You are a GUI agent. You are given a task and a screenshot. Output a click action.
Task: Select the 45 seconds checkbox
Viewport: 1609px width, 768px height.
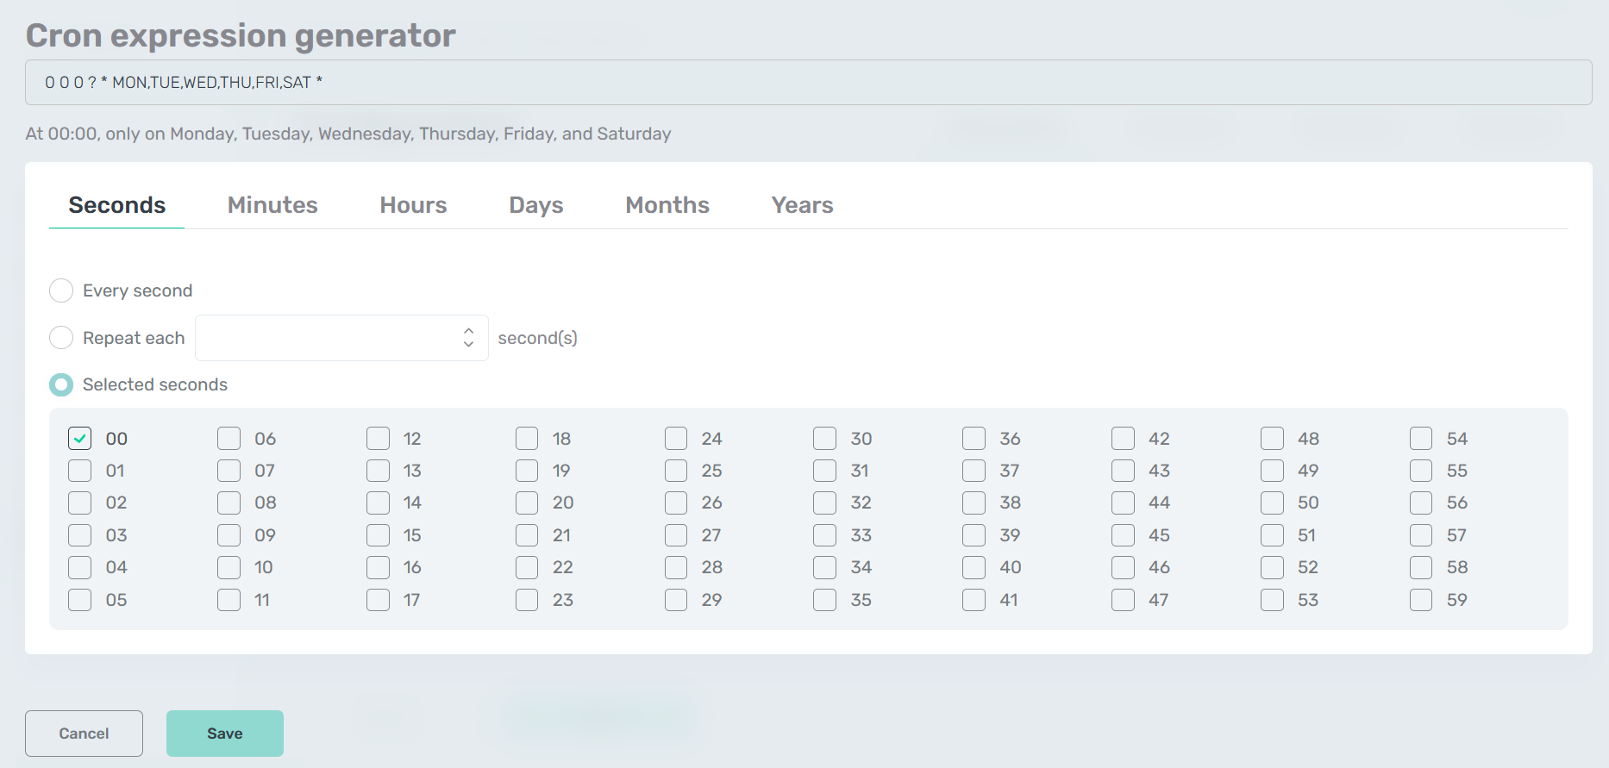click(1123, 535)
